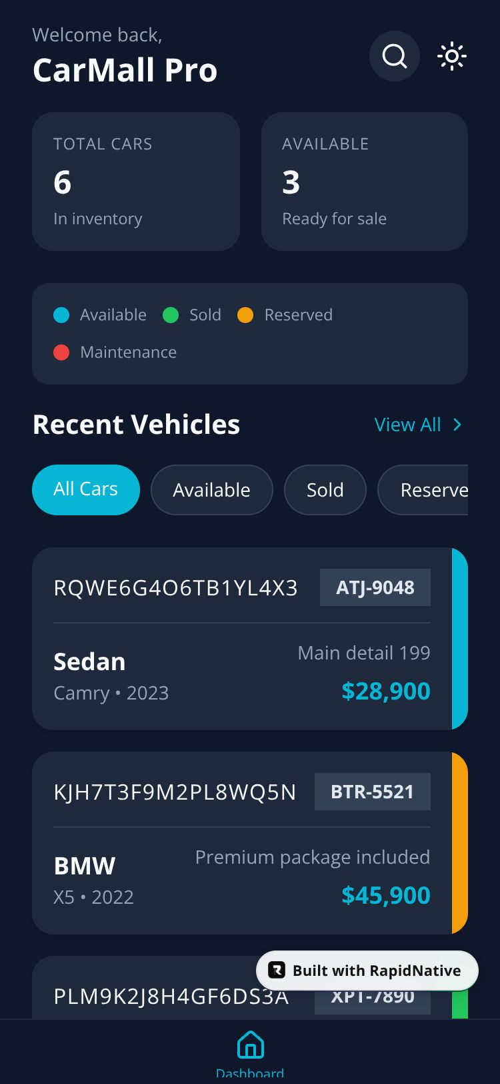This screenshot has width=500, height=1084.
Task: Click the BTR-5521 plate badge
Action: pyautogui.click(x=373, y=792)
